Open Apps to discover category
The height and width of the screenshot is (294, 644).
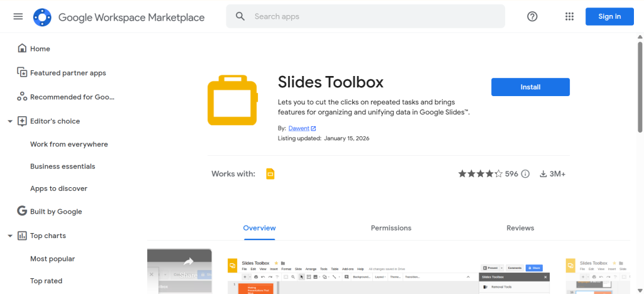pyautogui.click(x=58, y=188)
